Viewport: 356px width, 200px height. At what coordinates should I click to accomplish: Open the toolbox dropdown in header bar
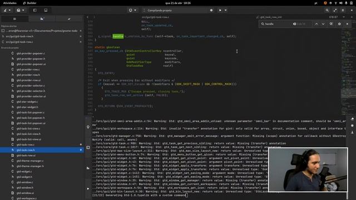click(21, 10)
